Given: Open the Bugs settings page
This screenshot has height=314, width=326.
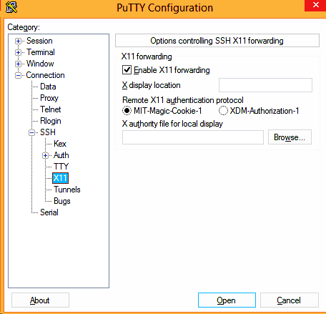Looking at the screenshot, I should coord(62,201).
